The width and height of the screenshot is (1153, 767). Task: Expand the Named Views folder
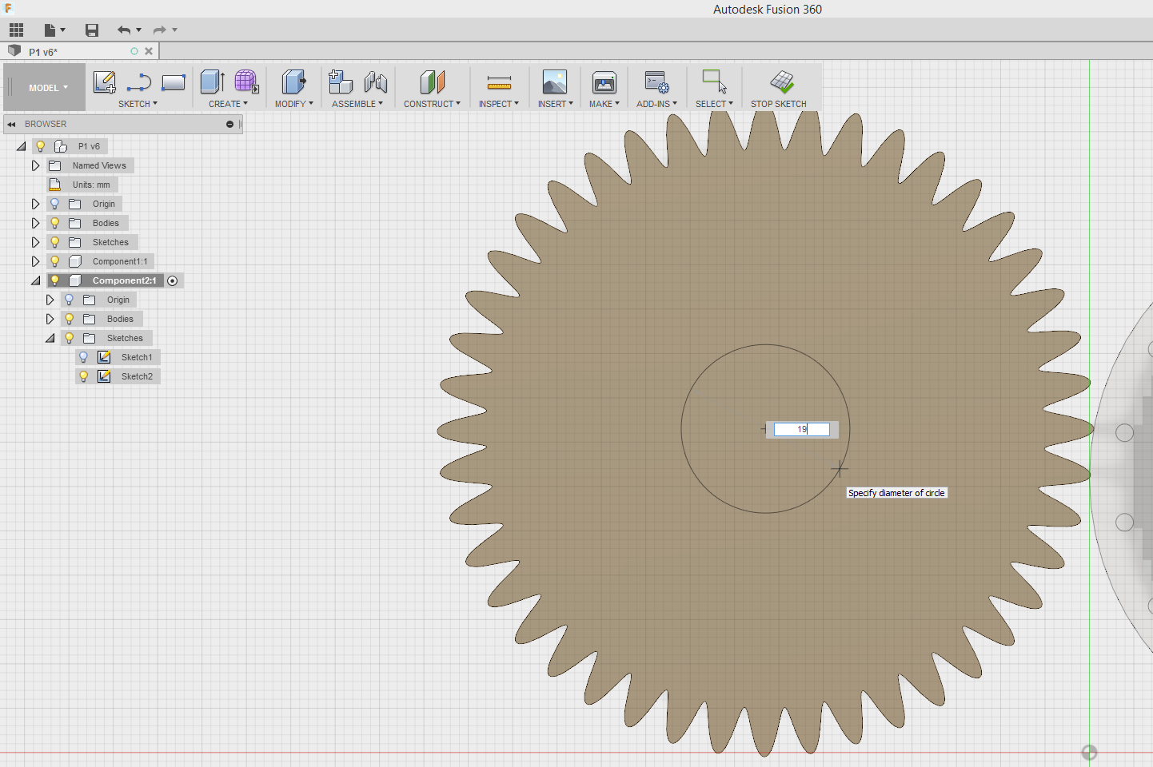pyautogui.click(x=35, y=165)
